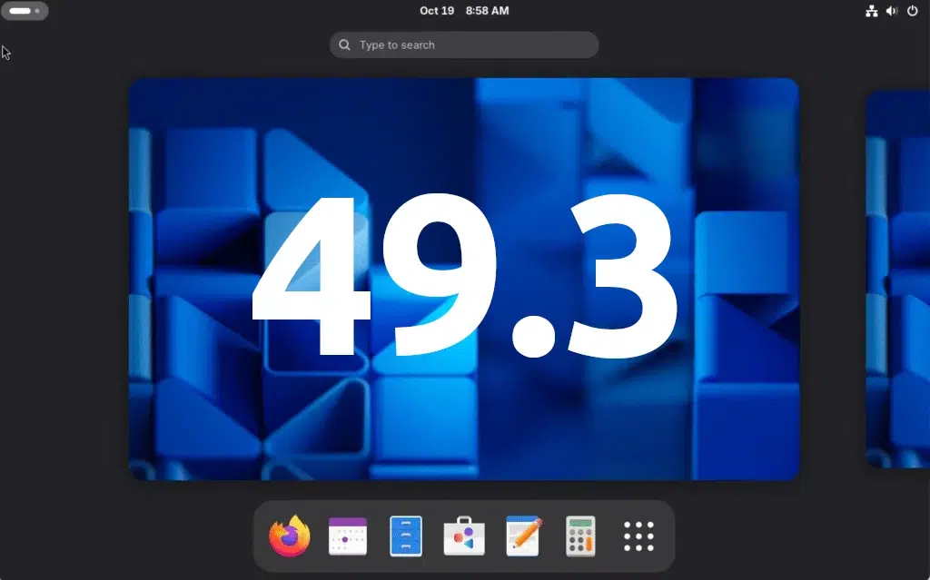Click the network status icon
The width and height of the screenshot is (930, 580).
coord(870,11)
